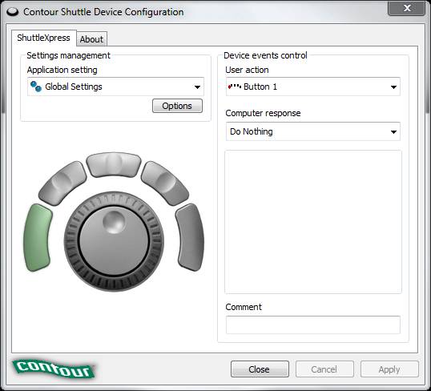Click the center jog wheel knob
The width and height of the screenshot is (431, 391).
coord(114,241)
